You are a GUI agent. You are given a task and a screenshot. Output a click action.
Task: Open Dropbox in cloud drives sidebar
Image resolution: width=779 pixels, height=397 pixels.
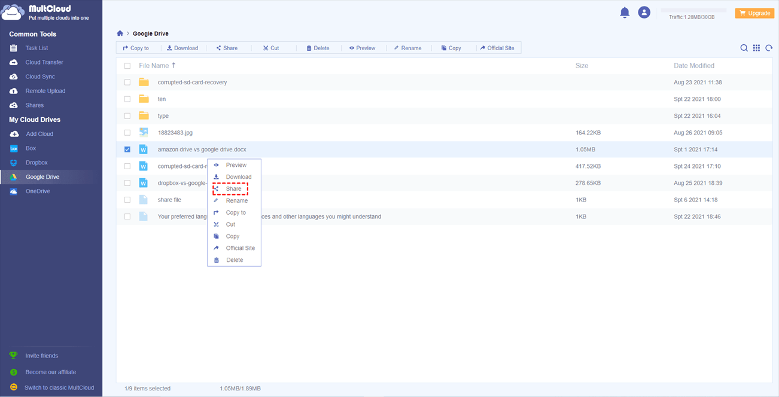36,163
